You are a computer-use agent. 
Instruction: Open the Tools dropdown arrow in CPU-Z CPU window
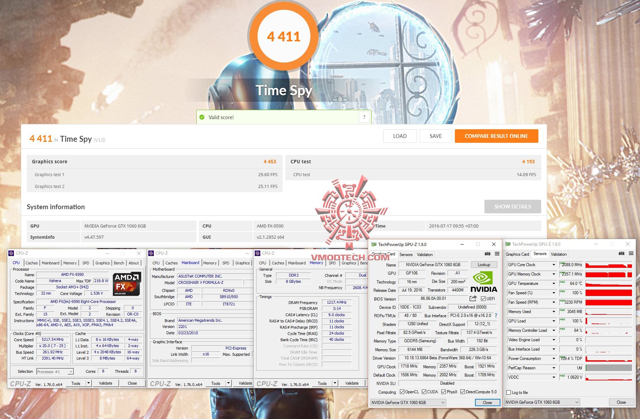pos(89,383)
